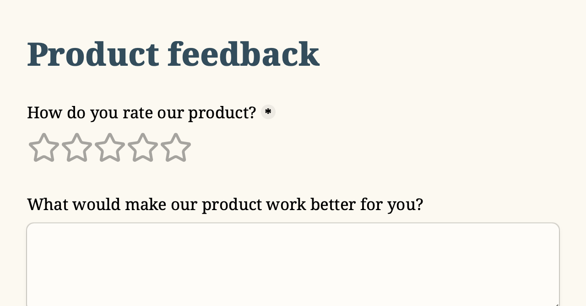Image resolution: width=586 pixels, height=306 pixels.
Task: Click the "How do you rate our product?" label
Action: tap(141, 112)
